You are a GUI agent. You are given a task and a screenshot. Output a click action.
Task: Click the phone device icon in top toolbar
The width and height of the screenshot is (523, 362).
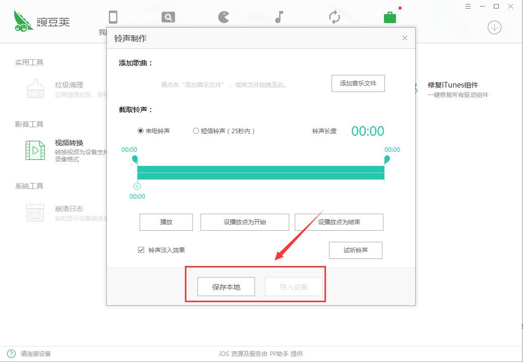113,17
